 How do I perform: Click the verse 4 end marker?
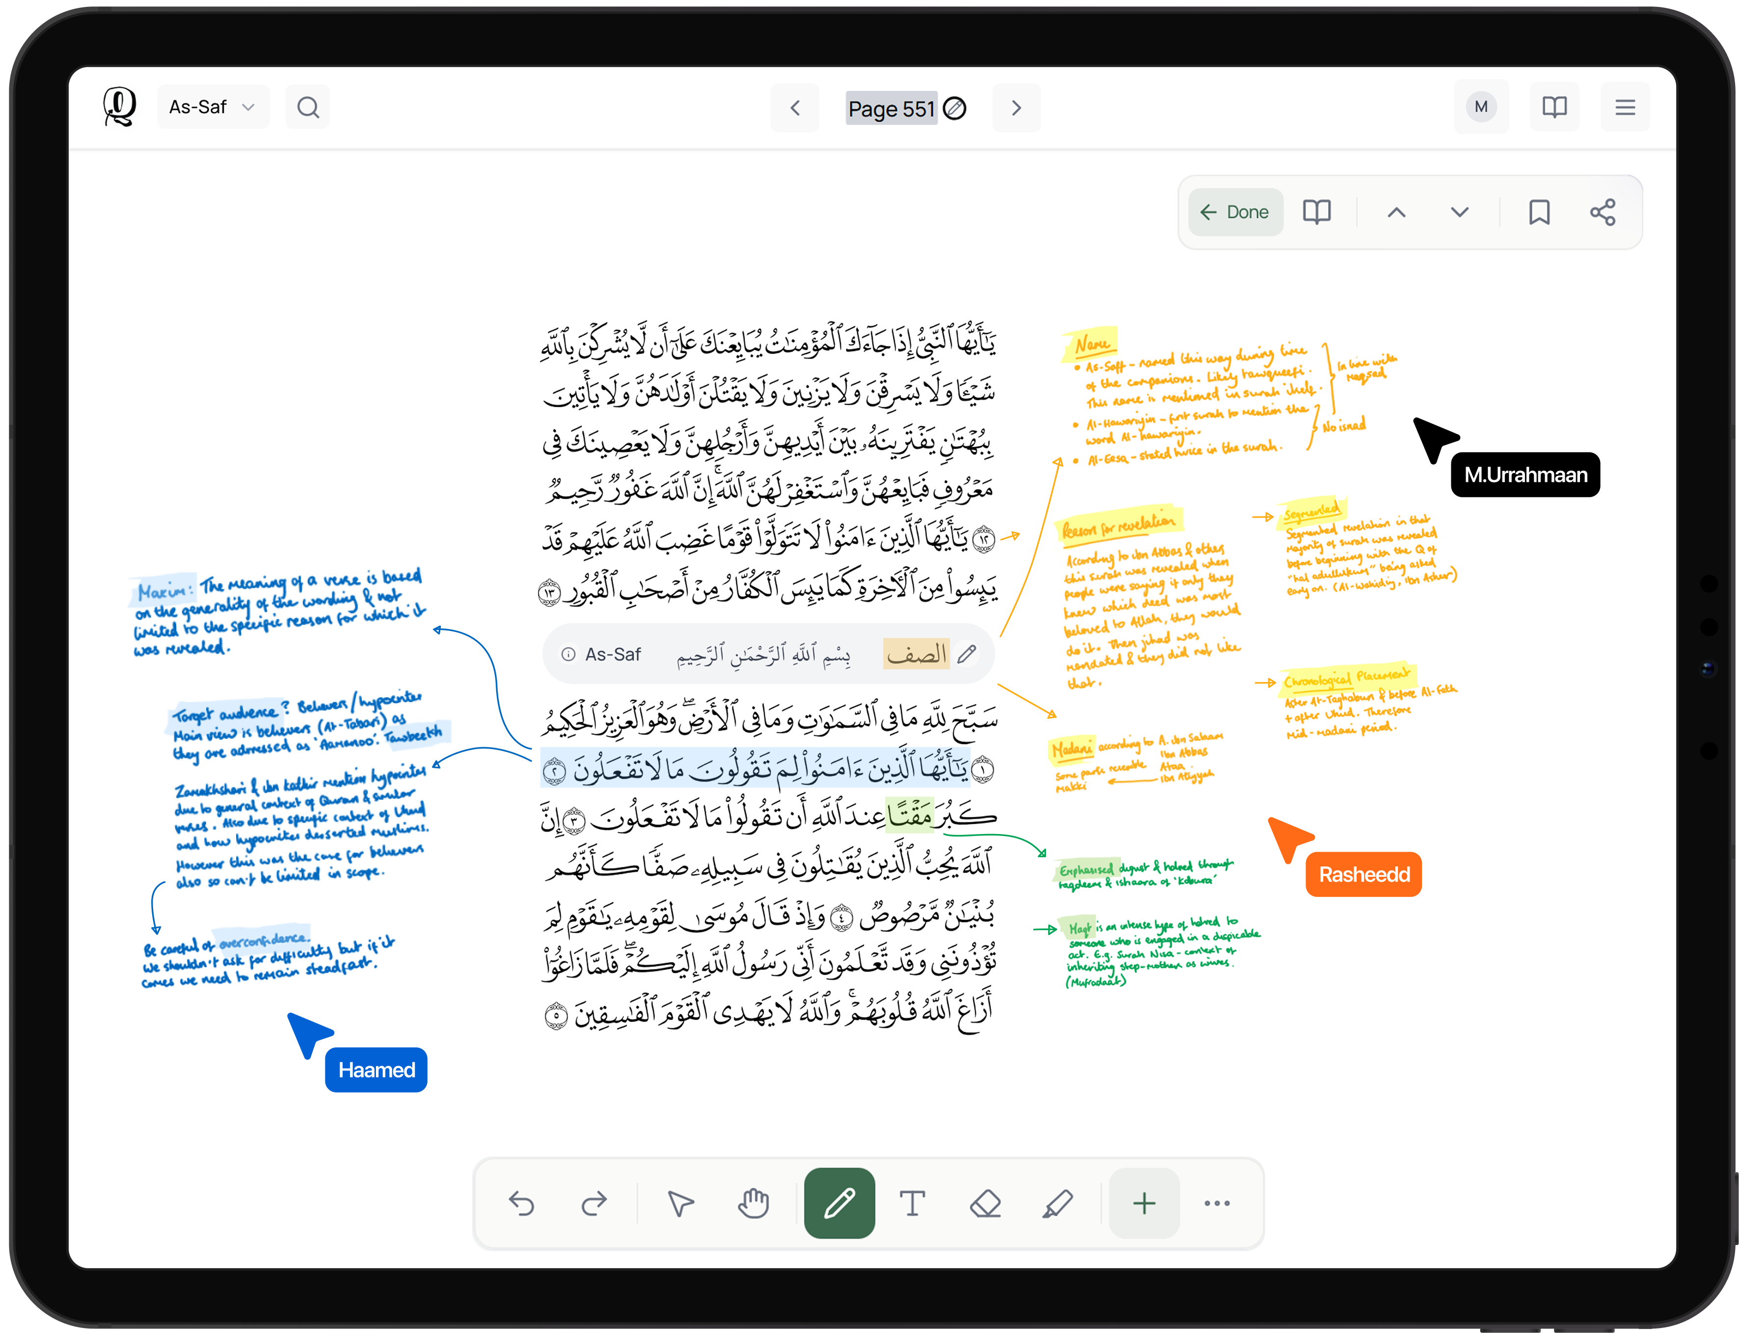tap(841, 918)
